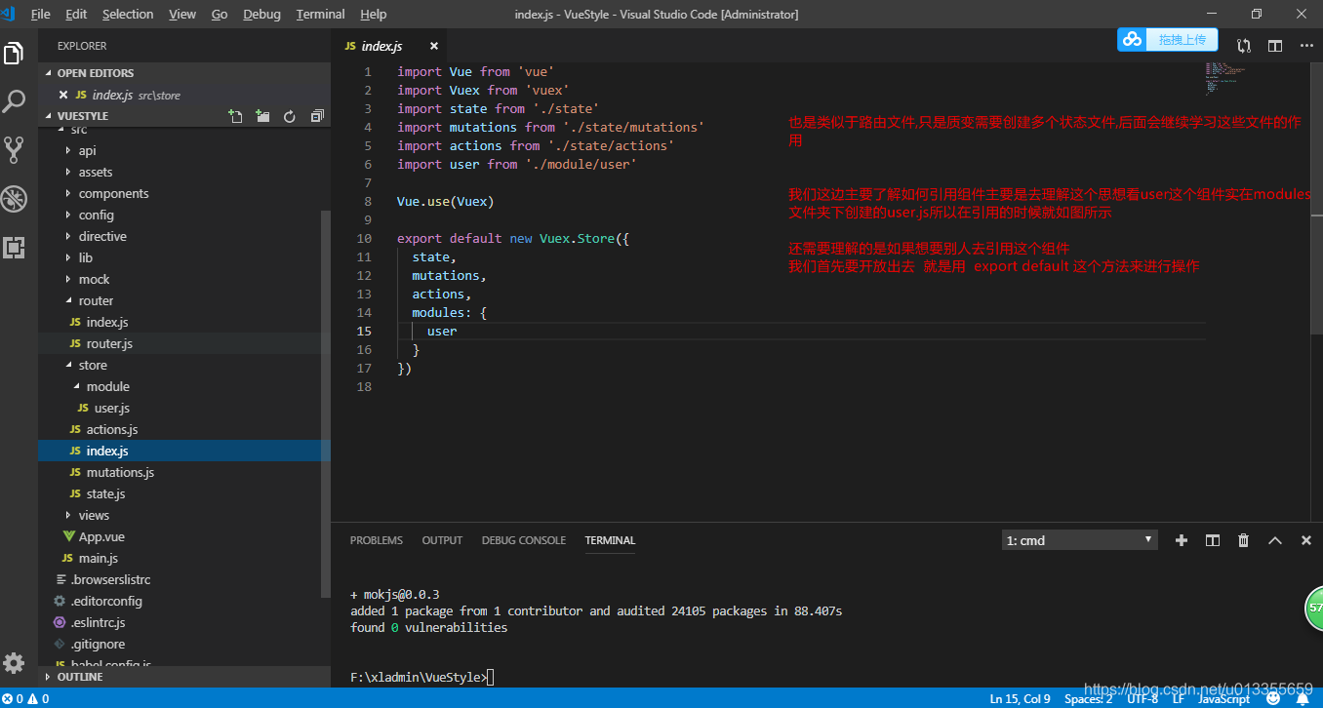Viewport: 1323px width, 708px height.
Task: Open the File menu
Action: click(41, 14)
